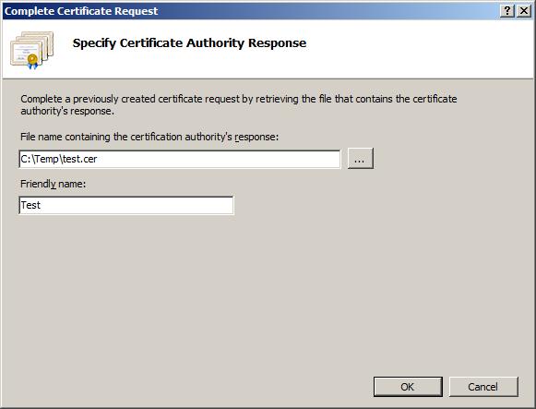This screenshot has height=409, width=536.
Task: Close the Complete Certificate Request dialog
Action: pos(524,11)
